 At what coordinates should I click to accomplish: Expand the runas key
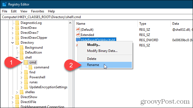click(22, 82)
